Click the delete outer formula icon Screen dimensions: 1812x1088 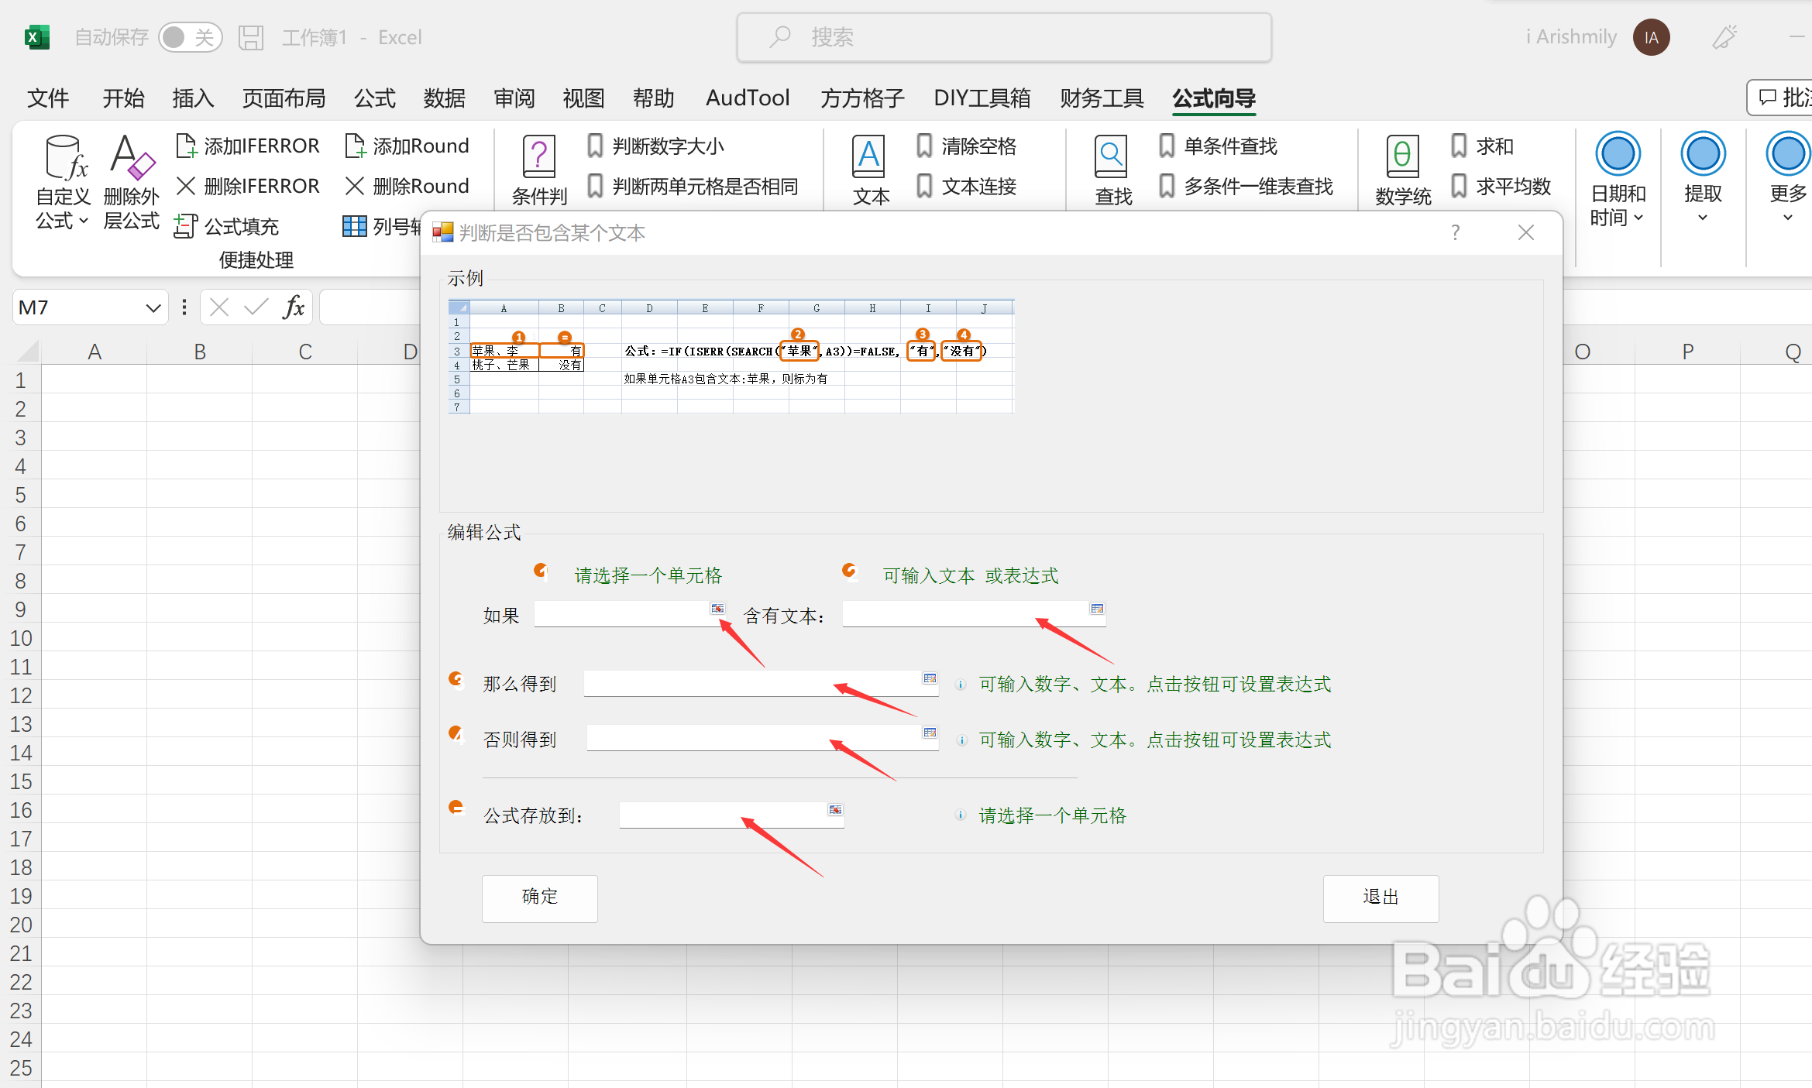click(131, 158)
